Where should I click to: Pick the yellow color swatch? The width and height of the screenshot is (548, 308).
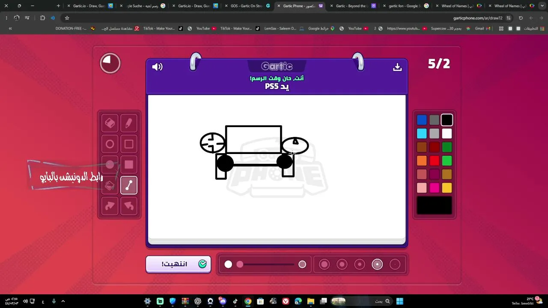coord(447,188)
